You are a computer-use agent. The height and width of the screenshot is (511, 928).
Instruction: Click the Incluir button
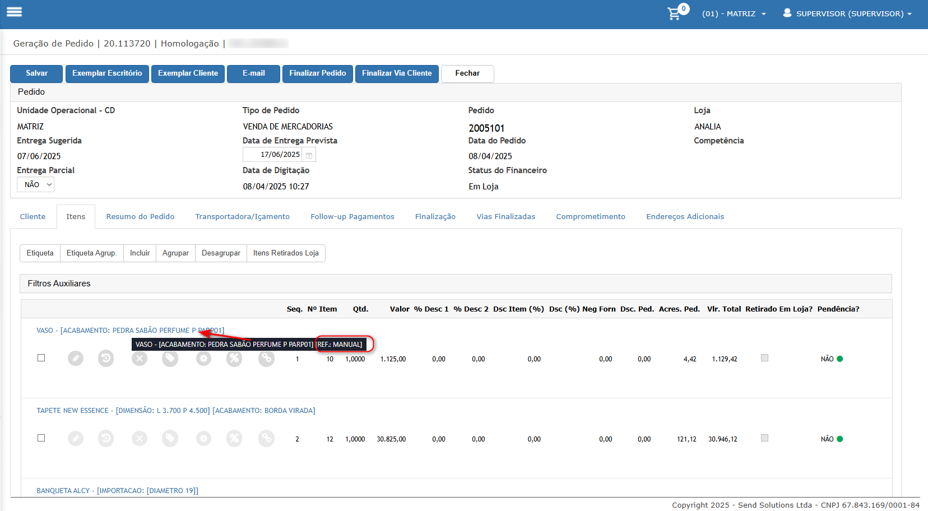pyautogui.click(x=140, y=253)
